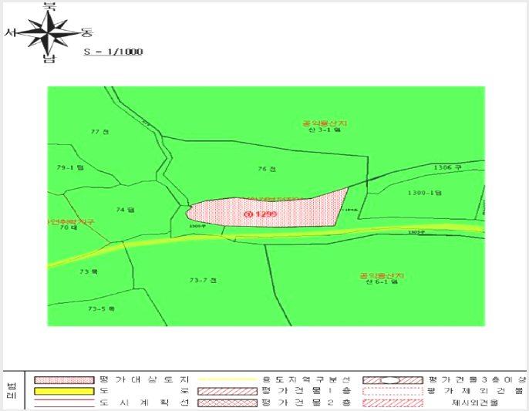Click parcel label 74 답

tap(125, 210)
